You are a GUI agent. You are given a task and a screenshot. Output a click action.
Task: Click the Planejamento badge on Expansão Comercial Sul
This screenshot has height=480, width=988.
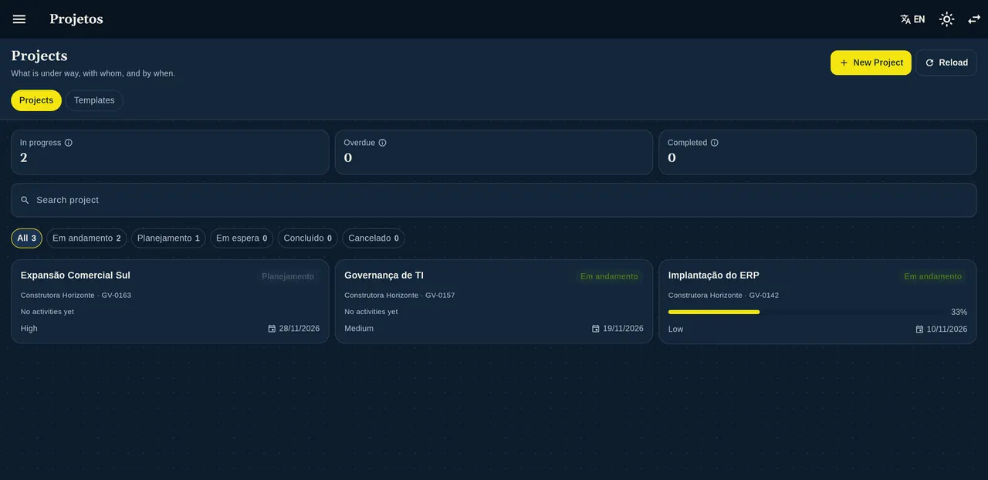tap(288, 276)
